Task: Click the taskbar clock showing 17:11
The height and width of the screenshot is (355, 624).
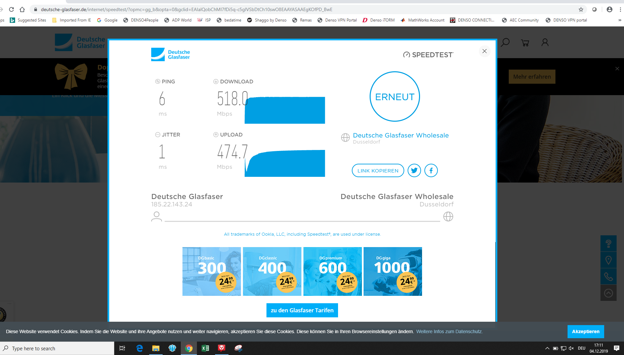Action: click(598, 348)
